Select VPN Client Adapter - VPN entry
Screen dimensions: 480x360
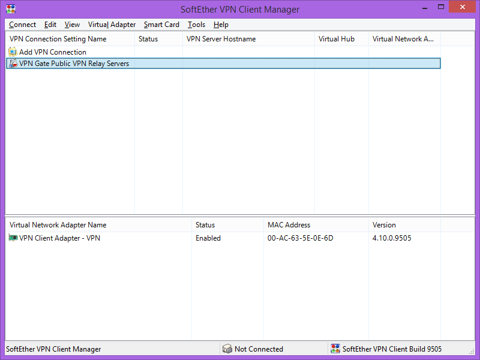click(223, 238)
